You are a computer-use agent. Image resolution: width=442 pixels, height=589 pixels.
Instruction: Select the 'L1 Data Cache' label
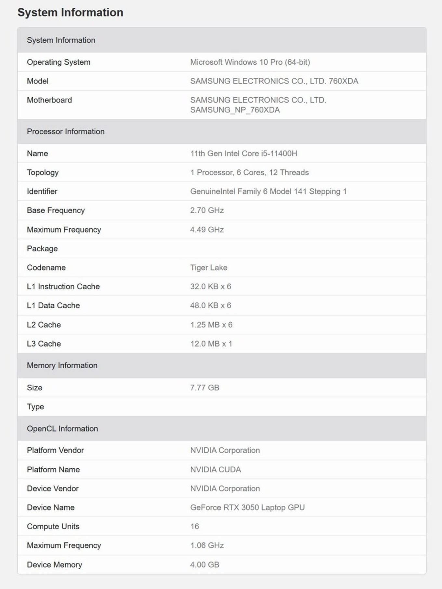[x=53, y=305]
